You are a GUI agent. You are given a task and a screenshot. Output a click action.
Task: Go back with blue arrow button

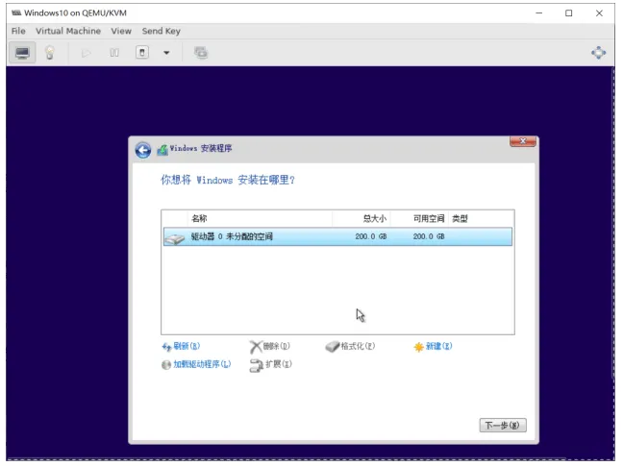(x=143, y=151)
